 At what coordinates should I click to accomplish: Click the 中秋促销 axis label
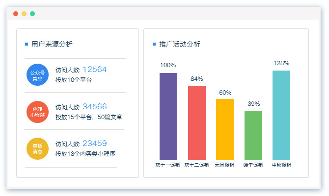pos(281,165)
